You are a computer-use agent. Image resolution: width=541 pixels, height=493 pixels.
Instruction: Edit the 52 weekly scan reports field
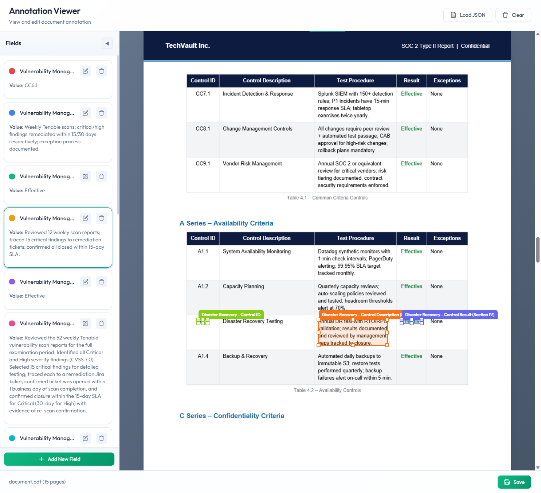pos(85,323)
